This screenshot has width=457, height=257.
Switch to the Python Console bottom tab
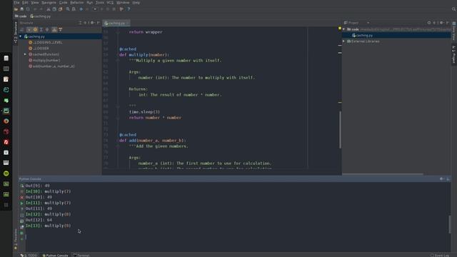(x=55, y=255)
